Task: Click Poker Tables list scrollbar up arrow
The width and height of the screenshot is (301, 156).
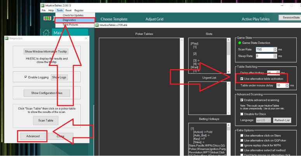Action: (x=182, y=40)
